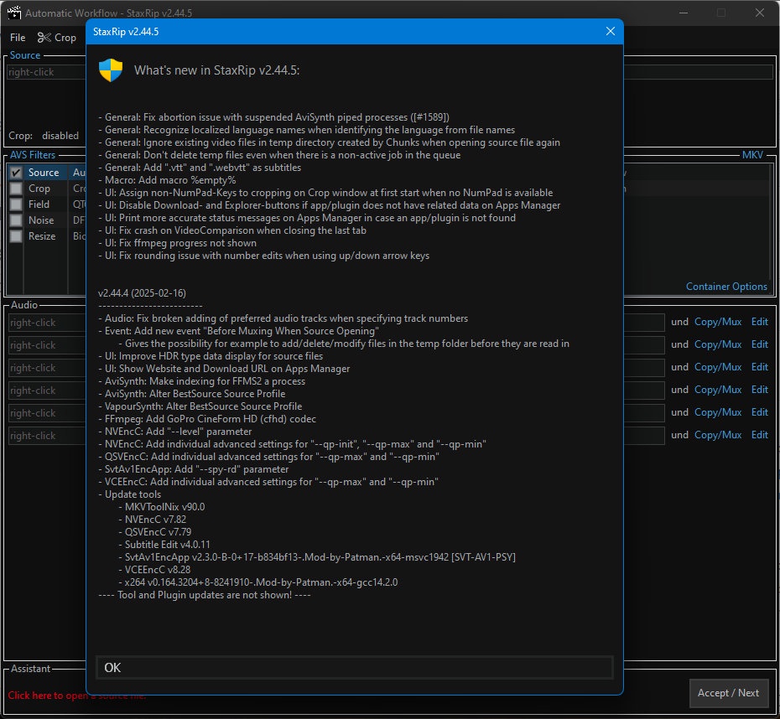Uncheck the Source filter checkbox
This screenshot has height=719, width=780.
pos(16,173)
